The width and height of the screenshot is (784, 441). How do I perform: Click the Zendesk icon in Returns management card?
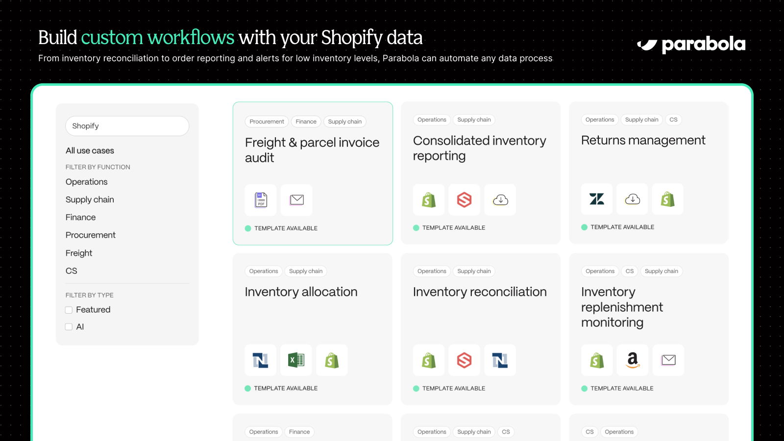click(x=597, y=199)
